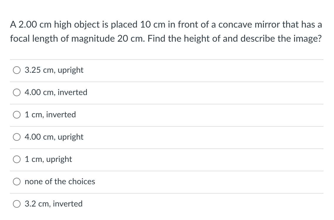The image size is (334, 220).
Task: Click the answer label text "3.25 cm, upright"
Action: (x=54, y=70)
